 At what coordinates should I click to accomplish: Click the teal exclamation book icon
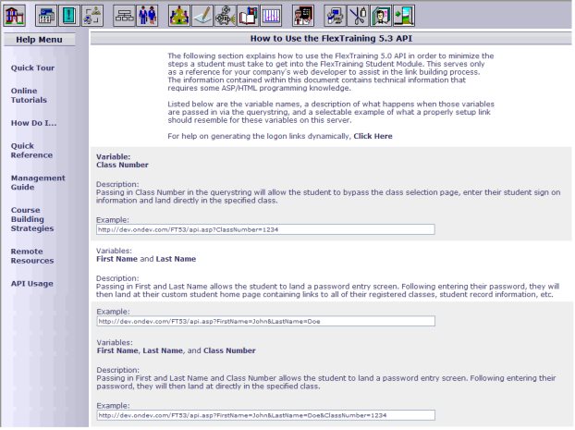[69, 16]
